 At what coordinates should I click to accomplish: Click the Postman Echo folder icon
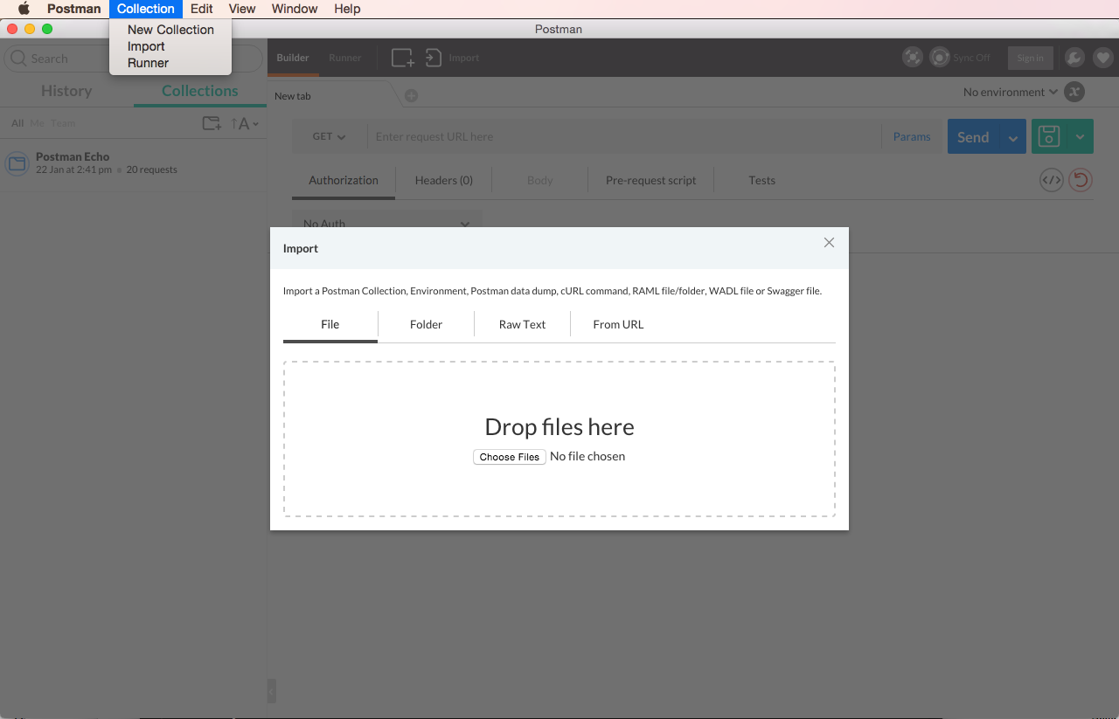click(x=17, y=163)
